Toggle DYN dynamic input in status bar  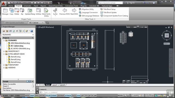pos(78,96)
